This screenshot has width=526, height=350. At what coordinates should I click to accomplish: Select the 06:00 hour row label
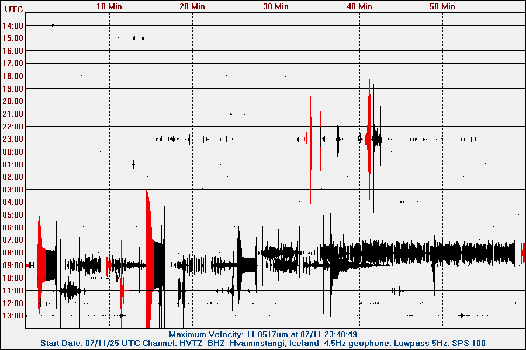(13, 228)
